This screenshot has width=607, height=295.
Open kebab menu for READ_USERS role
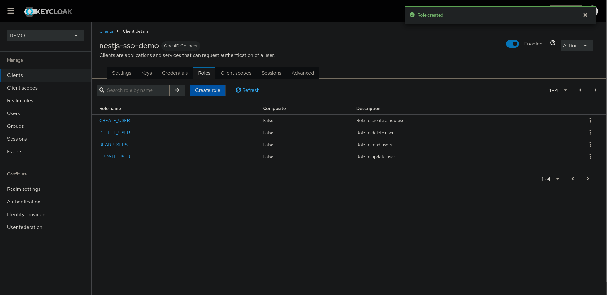[590, 145]
